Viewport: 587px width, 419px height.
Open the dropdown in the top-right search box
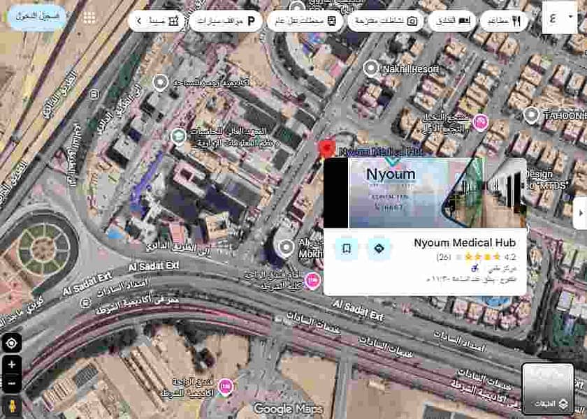pyautogui.click(x=571, y=17)
